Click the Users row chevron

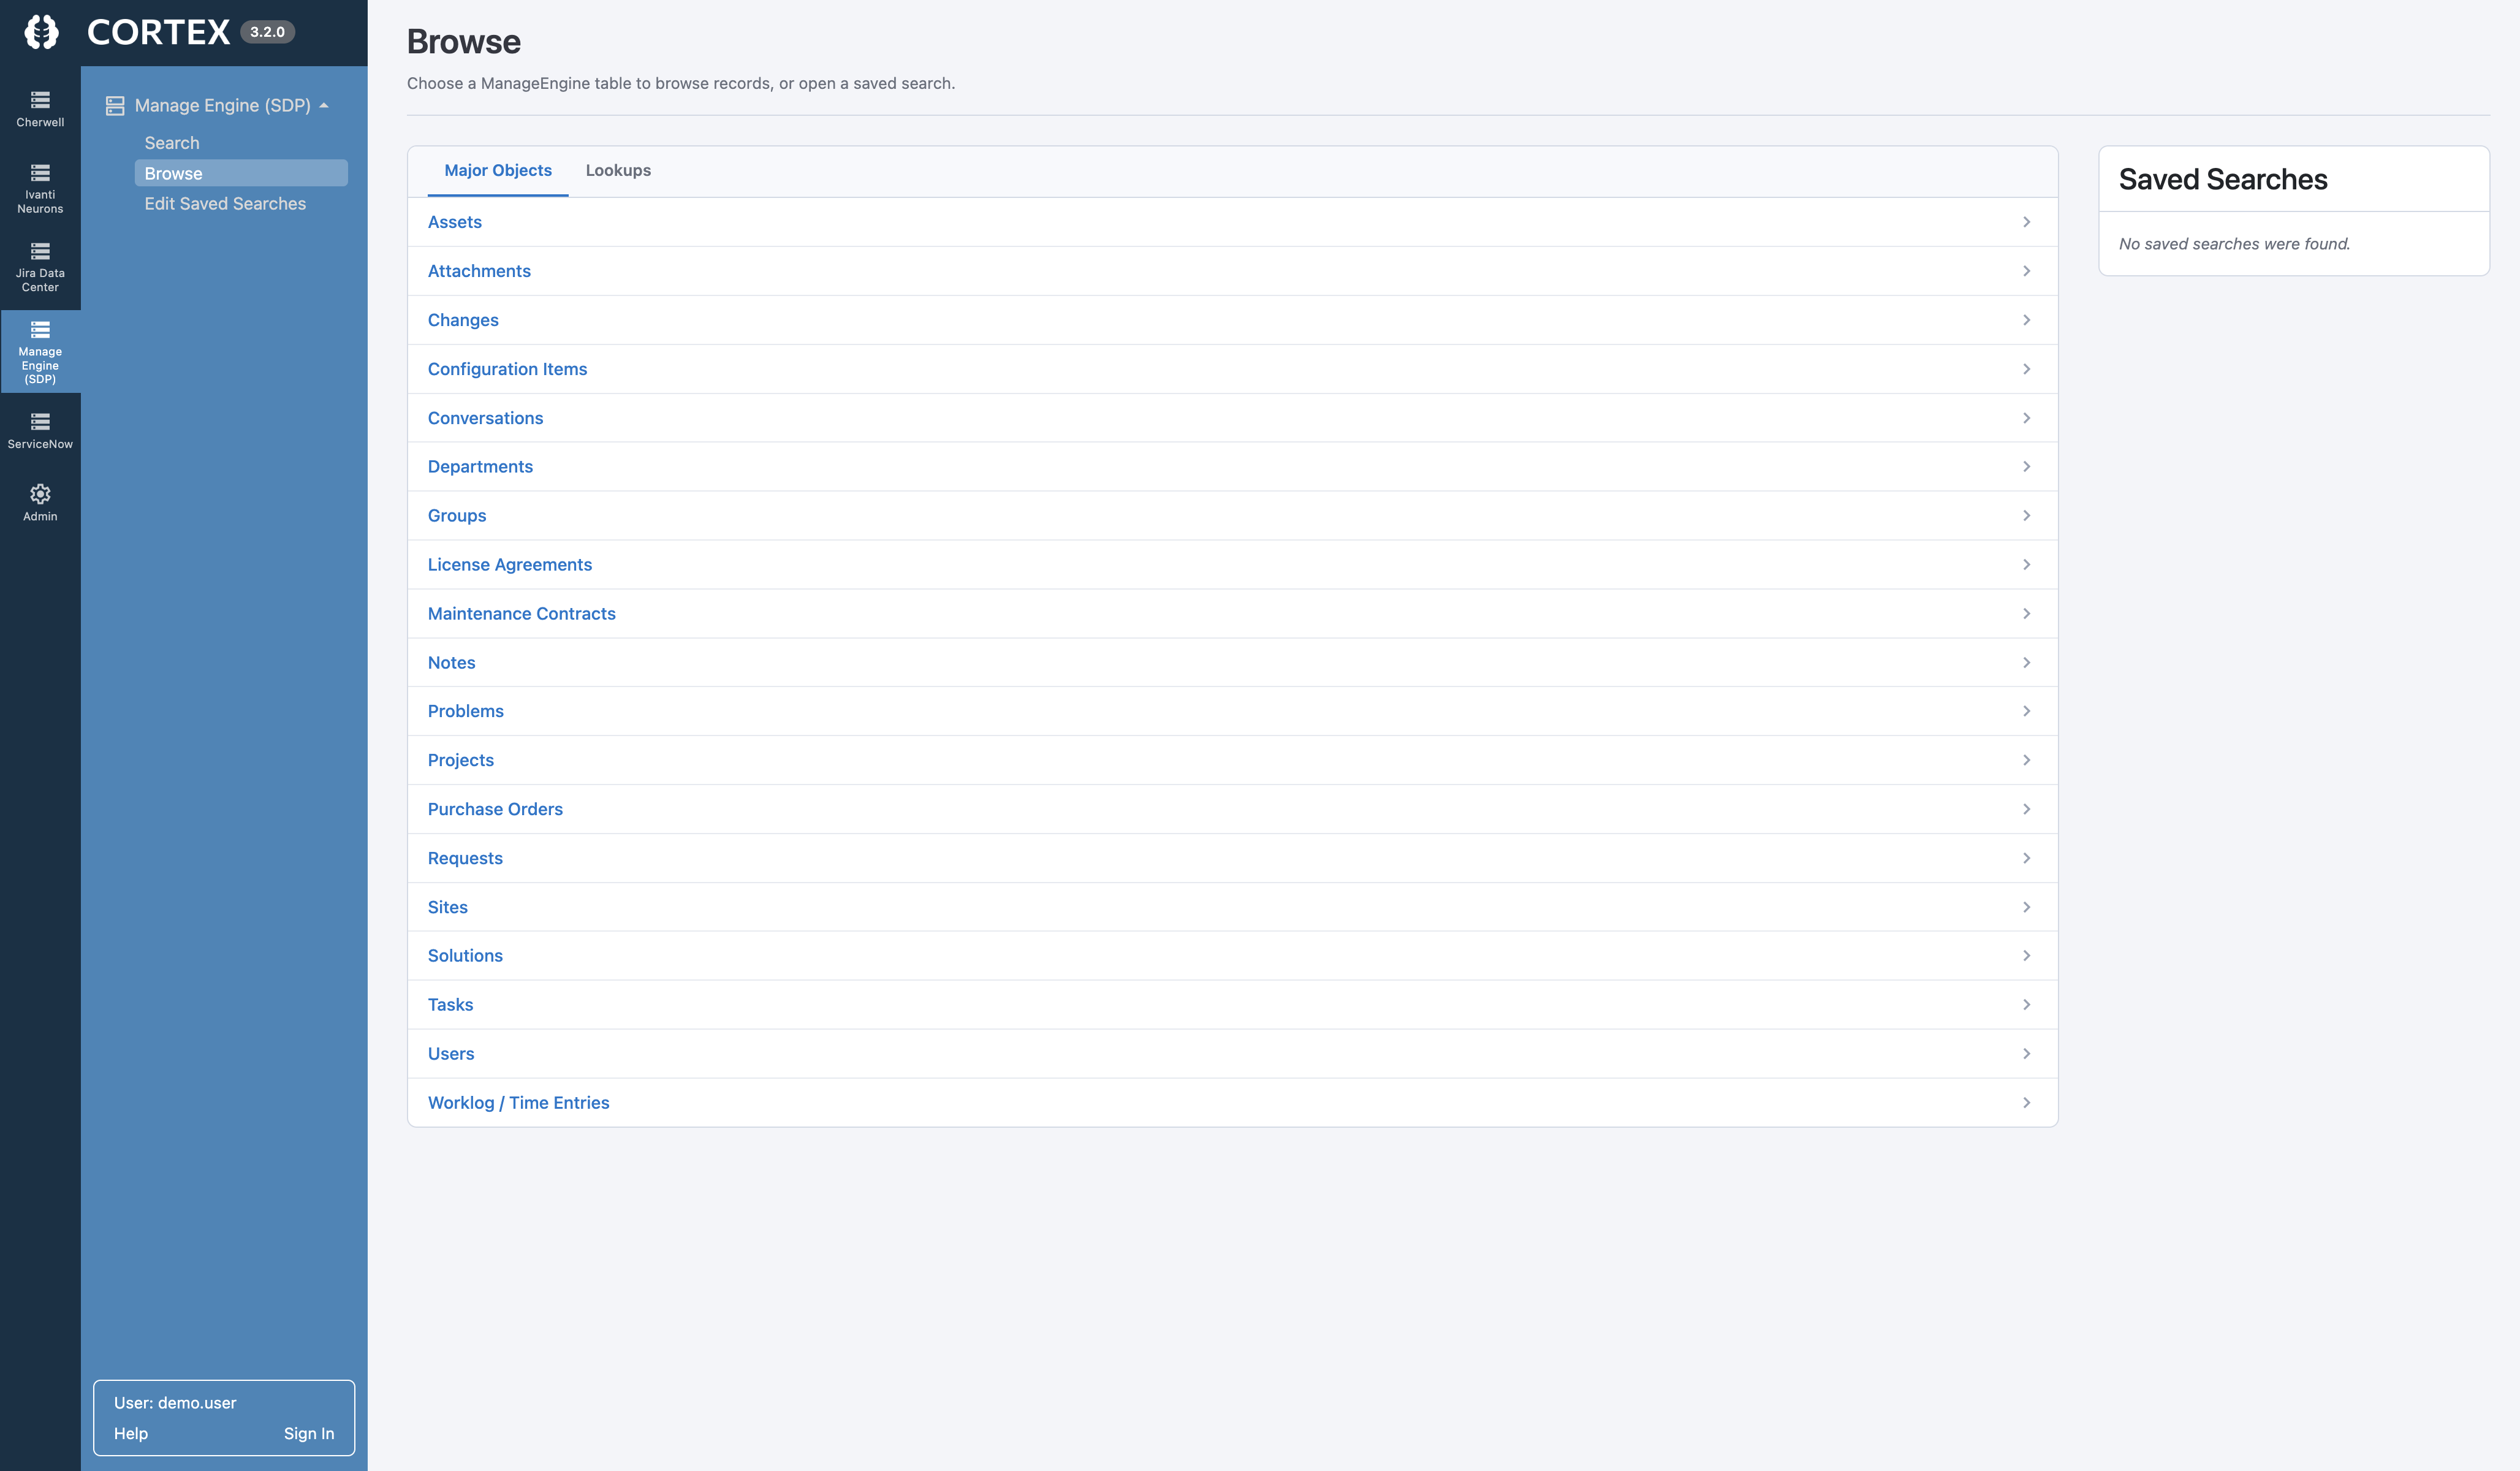point(2026,1054)
